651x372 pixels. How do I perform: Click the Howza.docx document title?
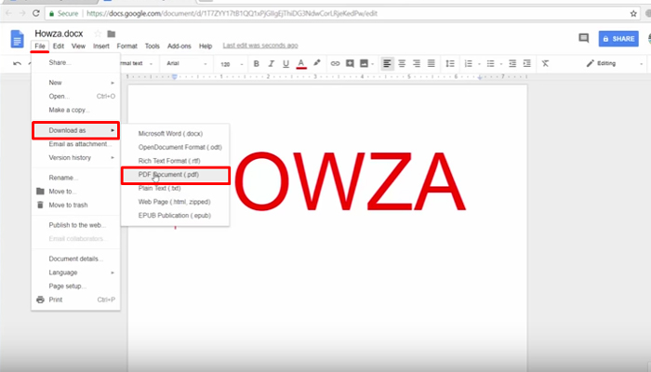(x=59, y=33)
